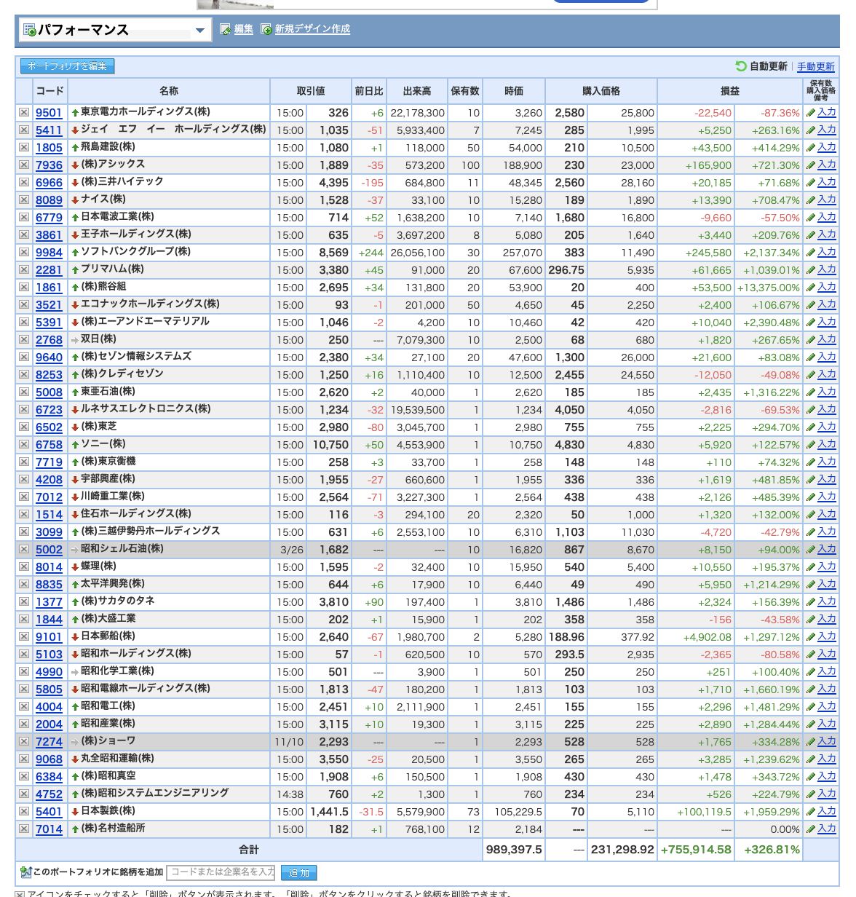Image resolution: width=856 pixels, height=897 pixels.
Task: Click 昭和シェル石油 date cell 3/26
Action: 292,550
